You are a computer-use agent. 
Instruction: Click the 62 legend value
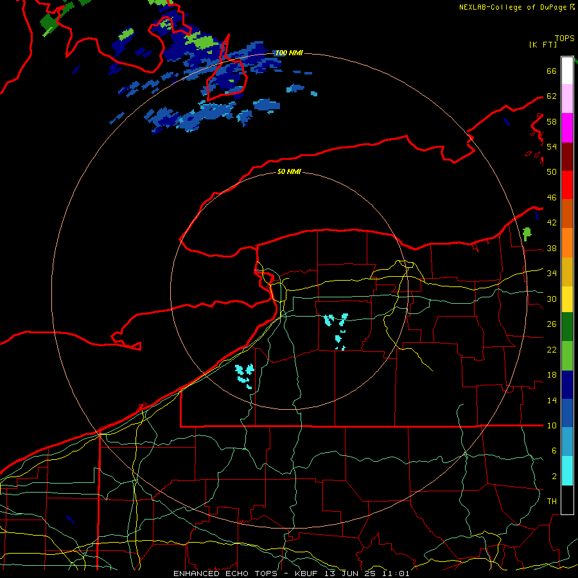[x=552, y=96]
